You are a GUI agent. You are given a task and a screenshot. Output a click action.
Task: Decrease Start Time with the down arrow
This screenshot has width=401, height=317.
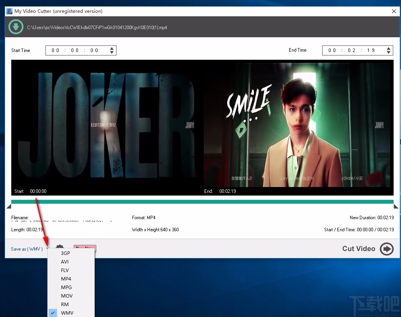[112, 52]
